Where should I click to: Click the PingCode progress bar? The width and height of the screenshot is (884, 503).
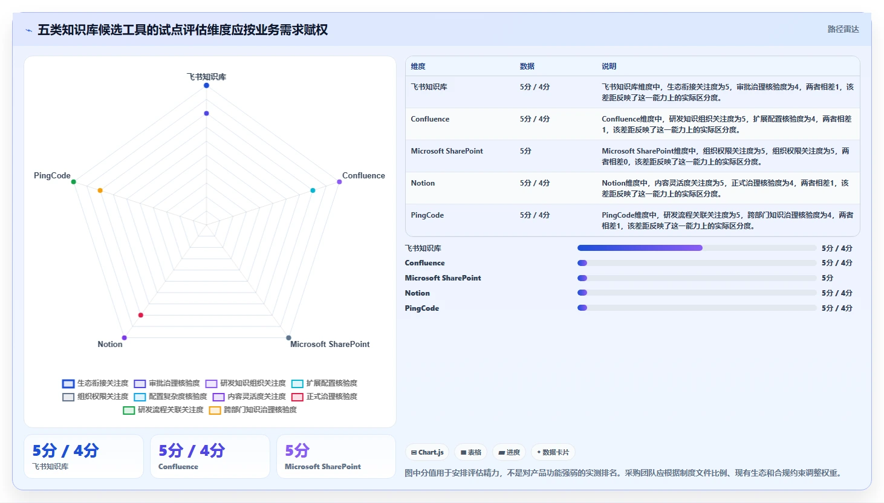coord(697,308)
